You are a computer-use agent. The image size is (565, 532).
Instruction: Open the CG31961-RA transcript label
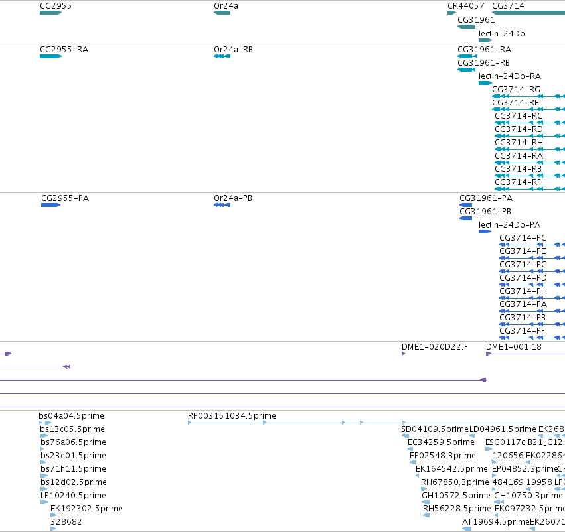click(484, 50)
